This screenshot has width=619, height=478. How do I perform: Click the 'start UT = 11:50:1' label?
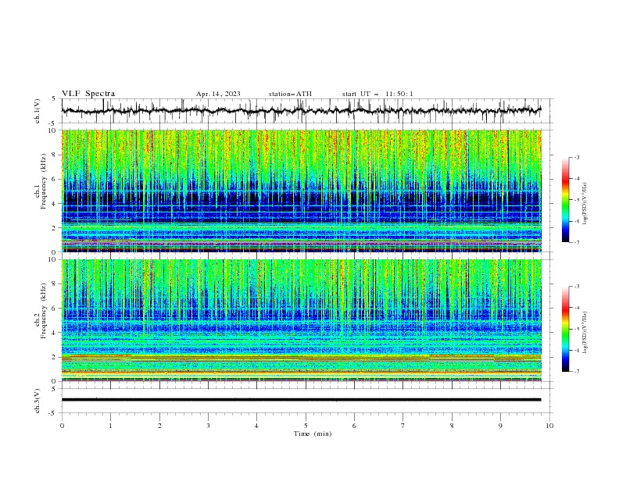pos(377,94)
